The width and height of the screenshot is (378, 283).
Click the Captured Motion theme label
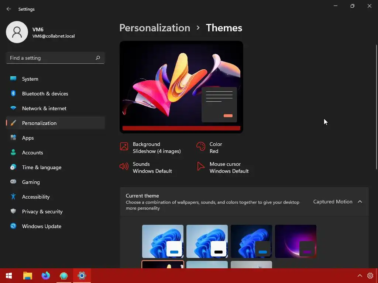(x=333, y=202)
